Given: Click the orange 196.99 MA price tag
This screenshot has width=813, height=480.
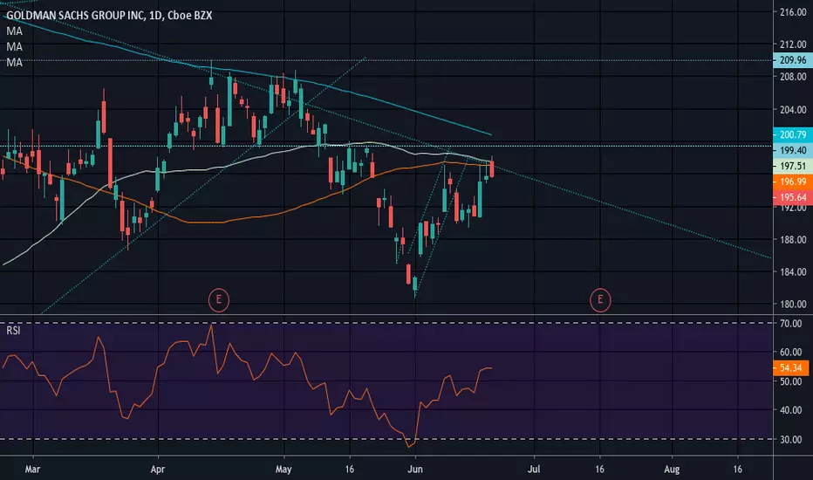Looking at the screenshot, I should tap(793, 182).
